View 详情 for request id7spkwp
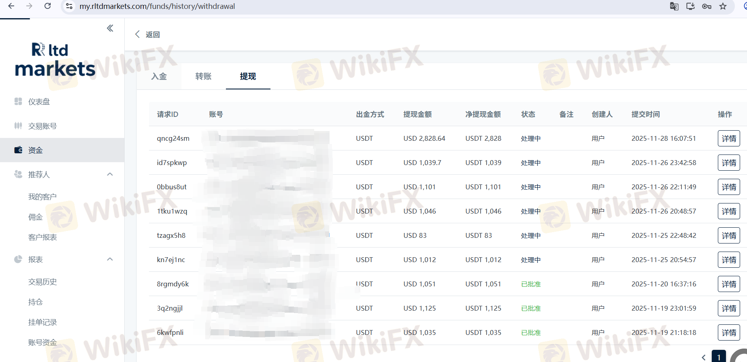 729,163
